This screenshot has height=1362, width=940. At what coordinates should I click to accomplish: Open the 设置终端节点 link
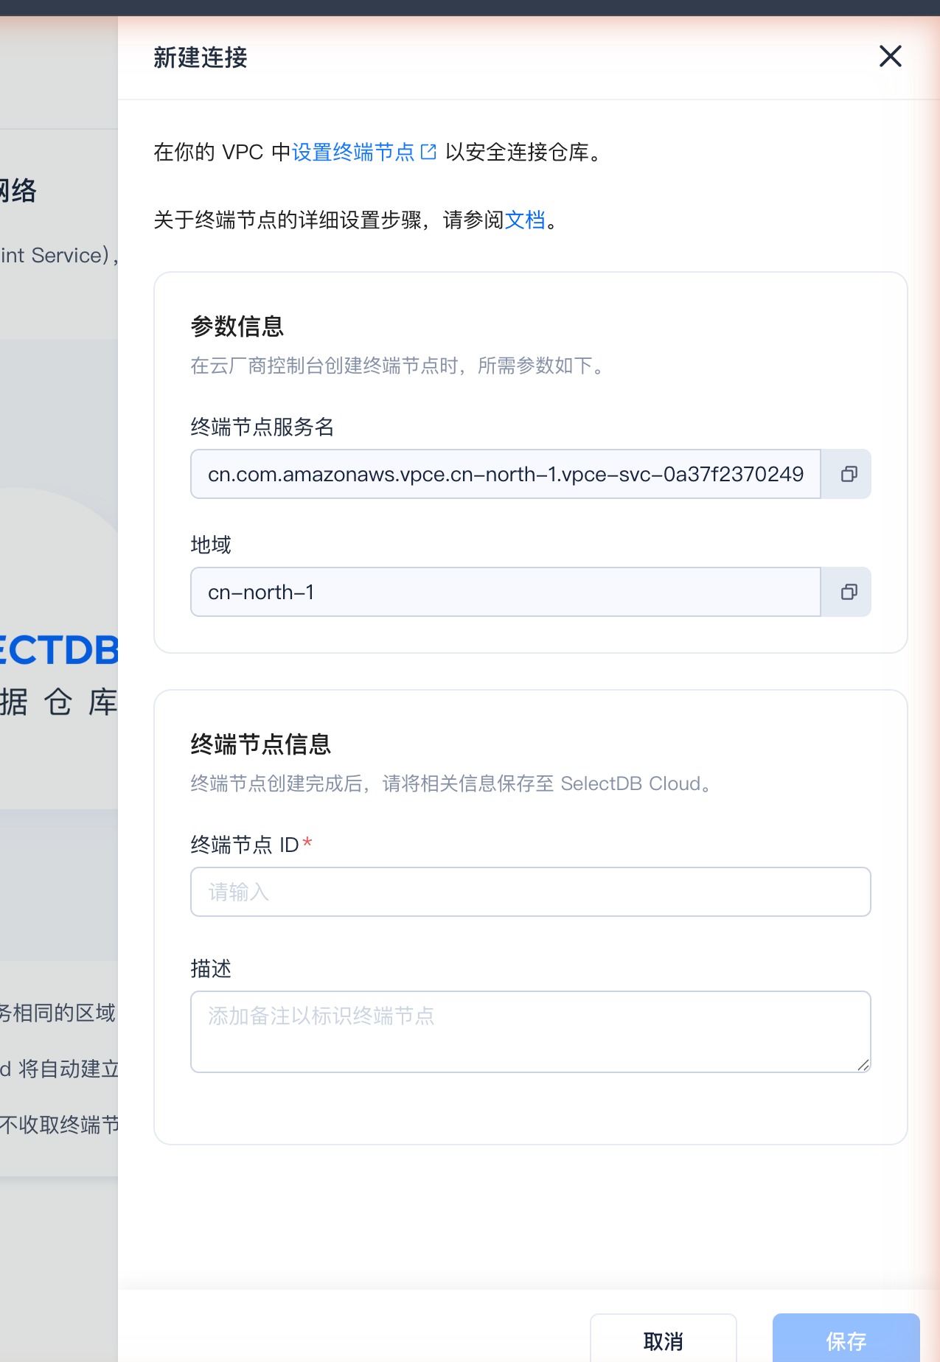353,152
